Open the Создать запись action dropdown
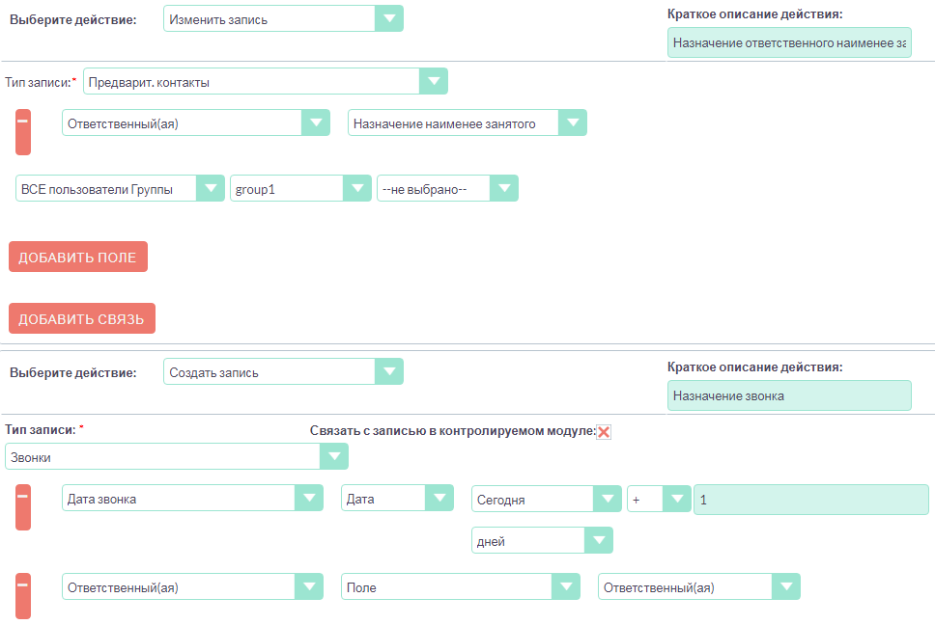 click(x=283, y=372)
